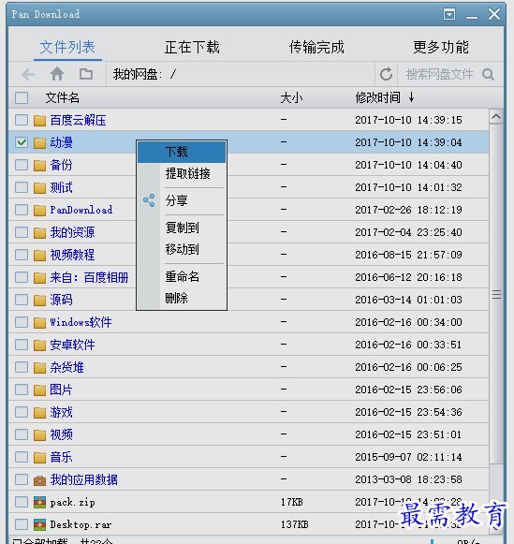Refresh the file list
This screenshot has width=514, height=544.
pyautogui.click(x=386, y=74)
